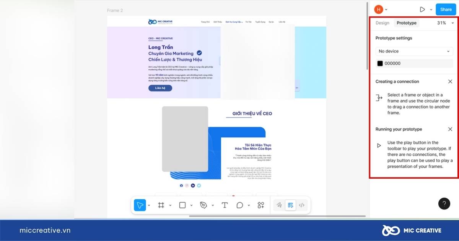Select the Comment tool
Viewport: 459px width, 241px height.
[240, 205]
